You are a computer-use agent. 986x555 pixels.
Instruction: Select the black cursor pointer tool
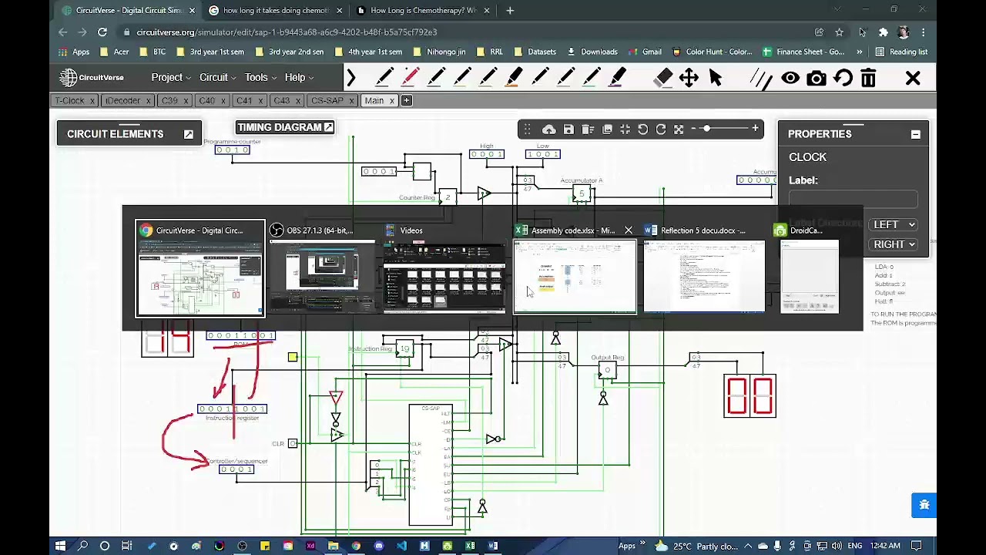point(716,77)
